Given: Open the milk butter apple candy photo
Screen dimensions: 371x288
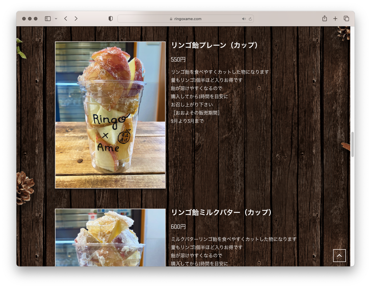Looking at the screenshot, I should [110, 238].
